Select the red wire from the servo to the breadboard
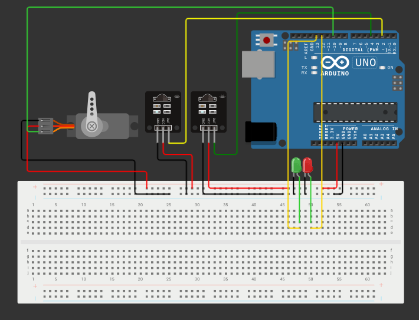Image resolution: width=419 pixels, height=320 pixels. pyautogui.click(x=86, y=171)
